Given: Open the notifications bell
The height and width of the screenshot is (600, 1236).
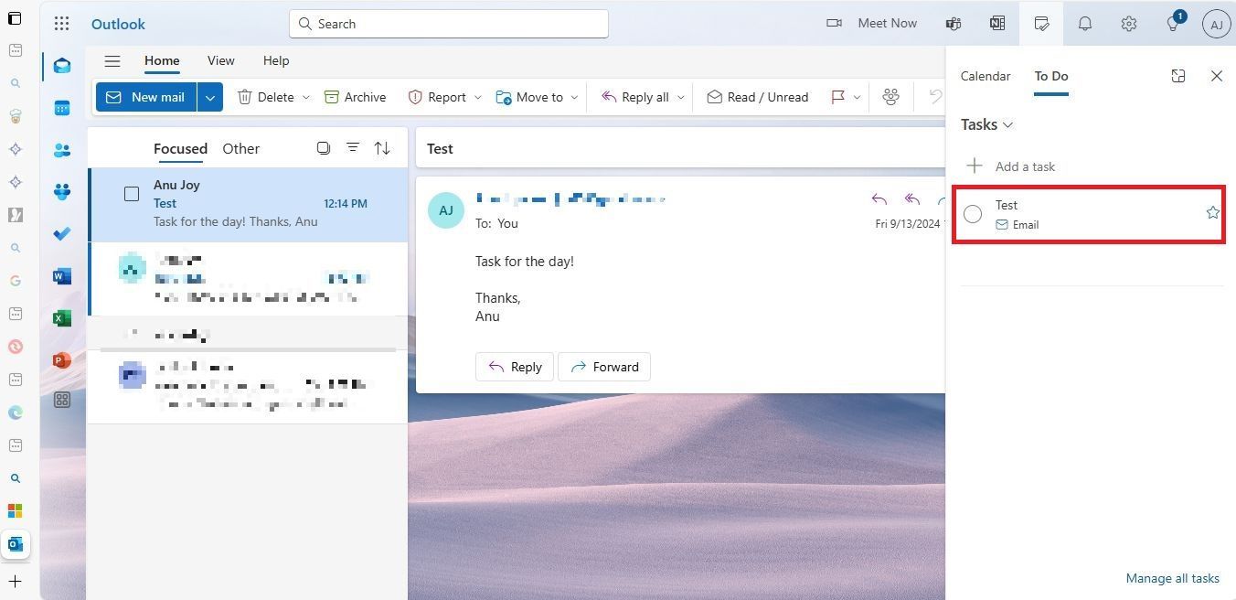Looking at the screenshot, I should 1085,24.
